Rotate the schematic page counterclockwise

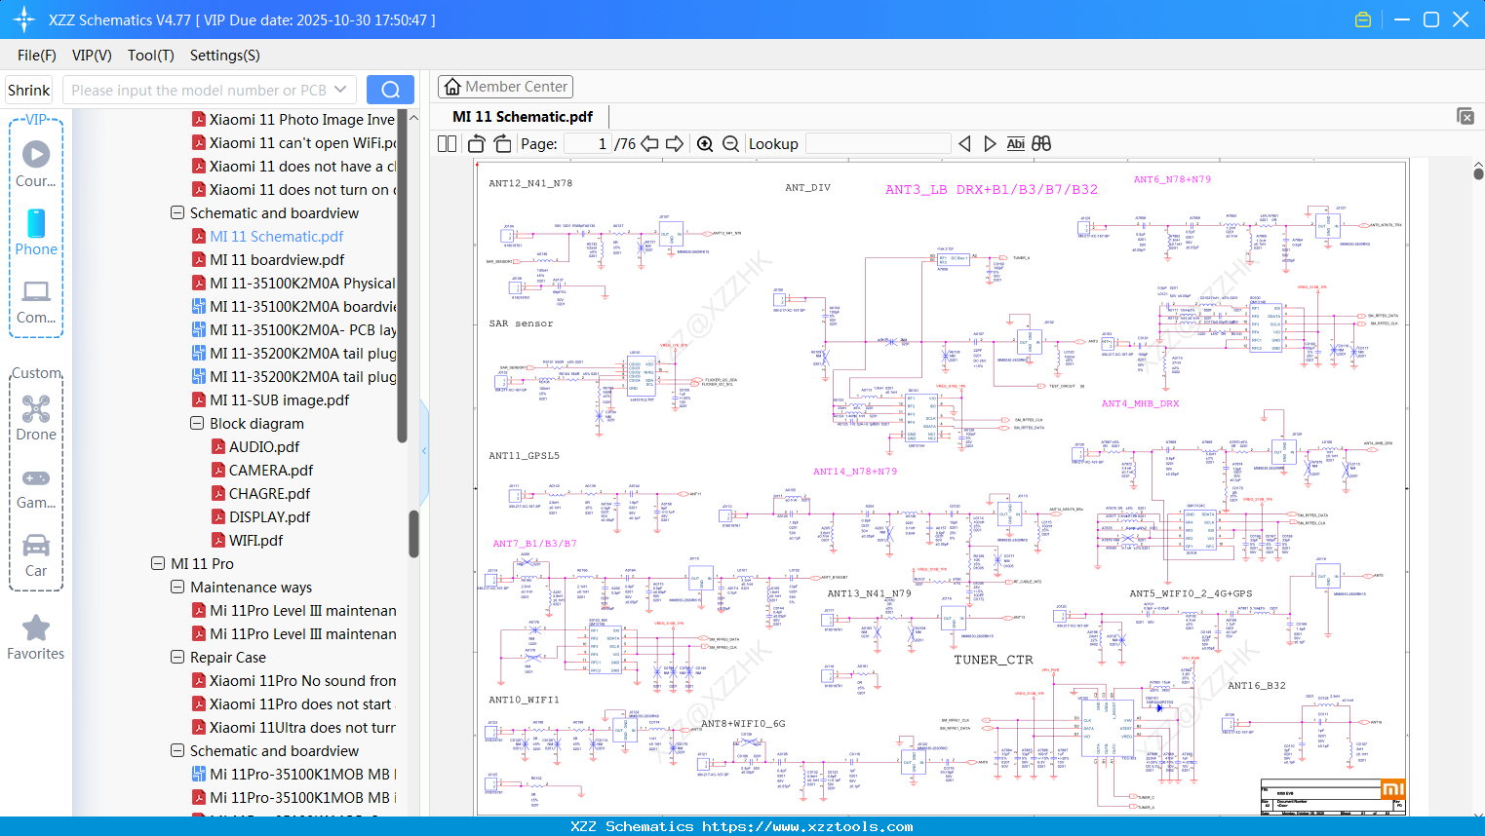[477, 144]
